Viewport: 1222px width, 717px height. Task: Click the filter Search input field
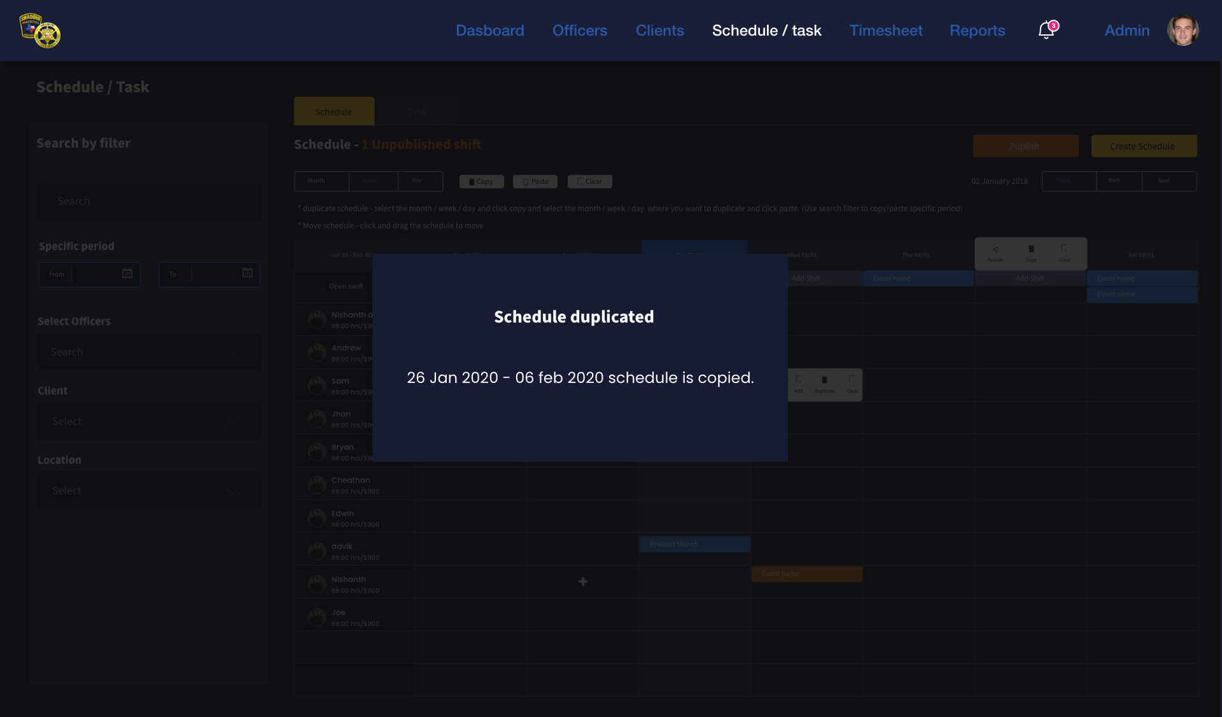149,201
